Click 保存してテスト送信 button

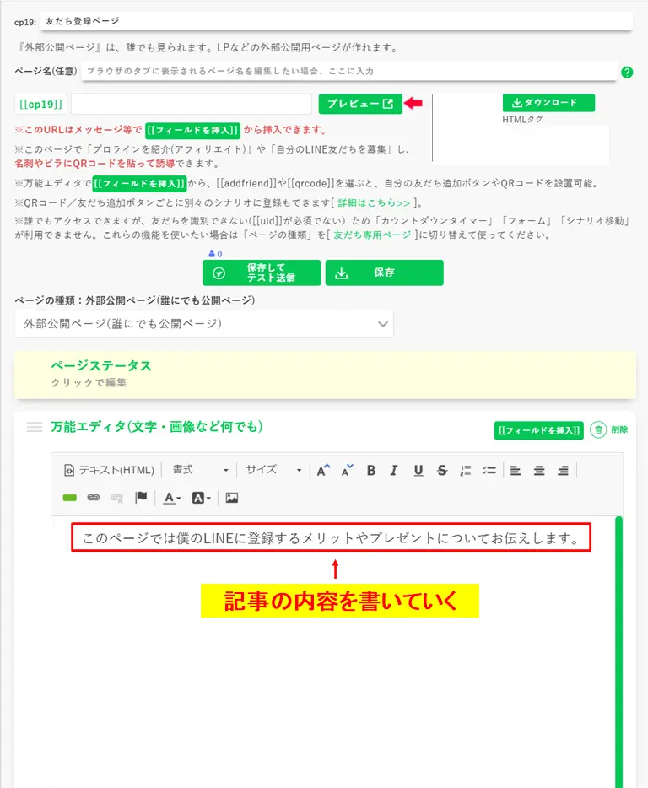point(262,273)
